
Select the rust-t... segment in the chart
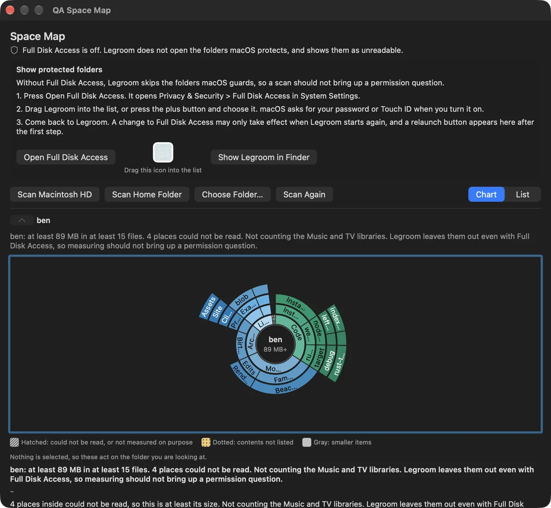point(339,363)
